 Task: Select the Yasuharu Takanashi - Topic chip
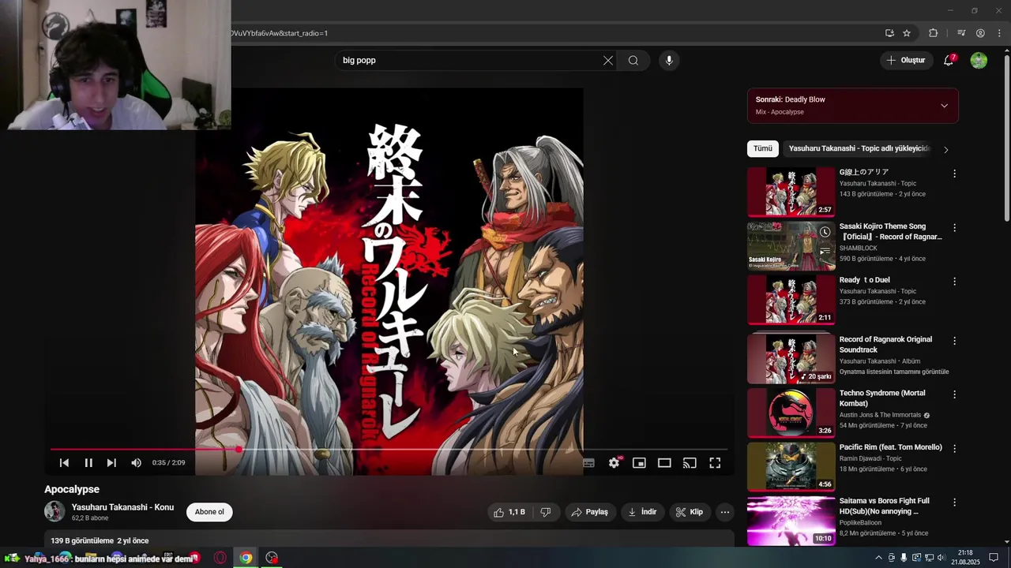tap(859, 148)
